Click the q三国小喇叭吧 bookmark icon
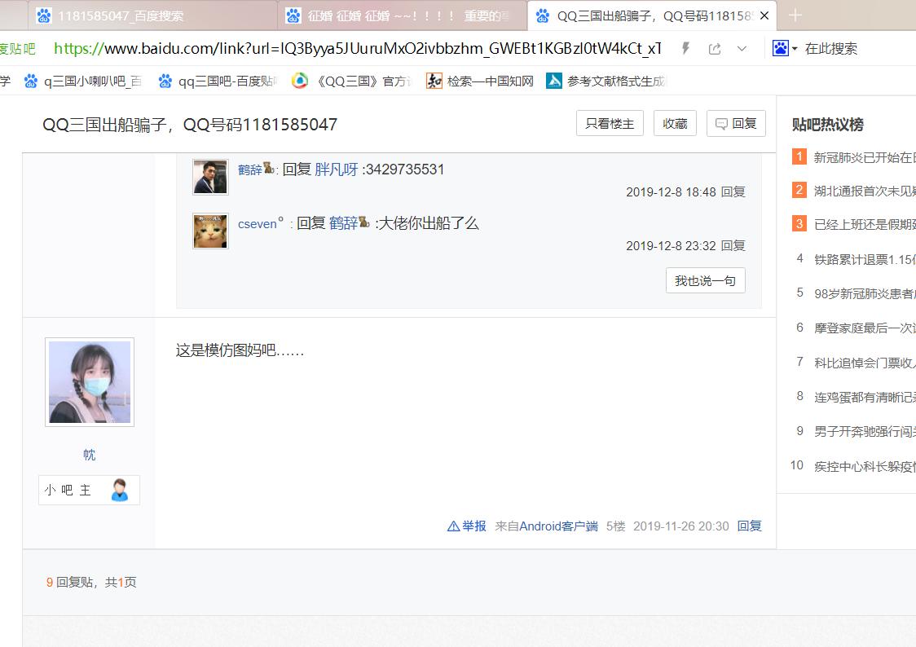The height and width of the screenshot is (647, 916). 30,81
